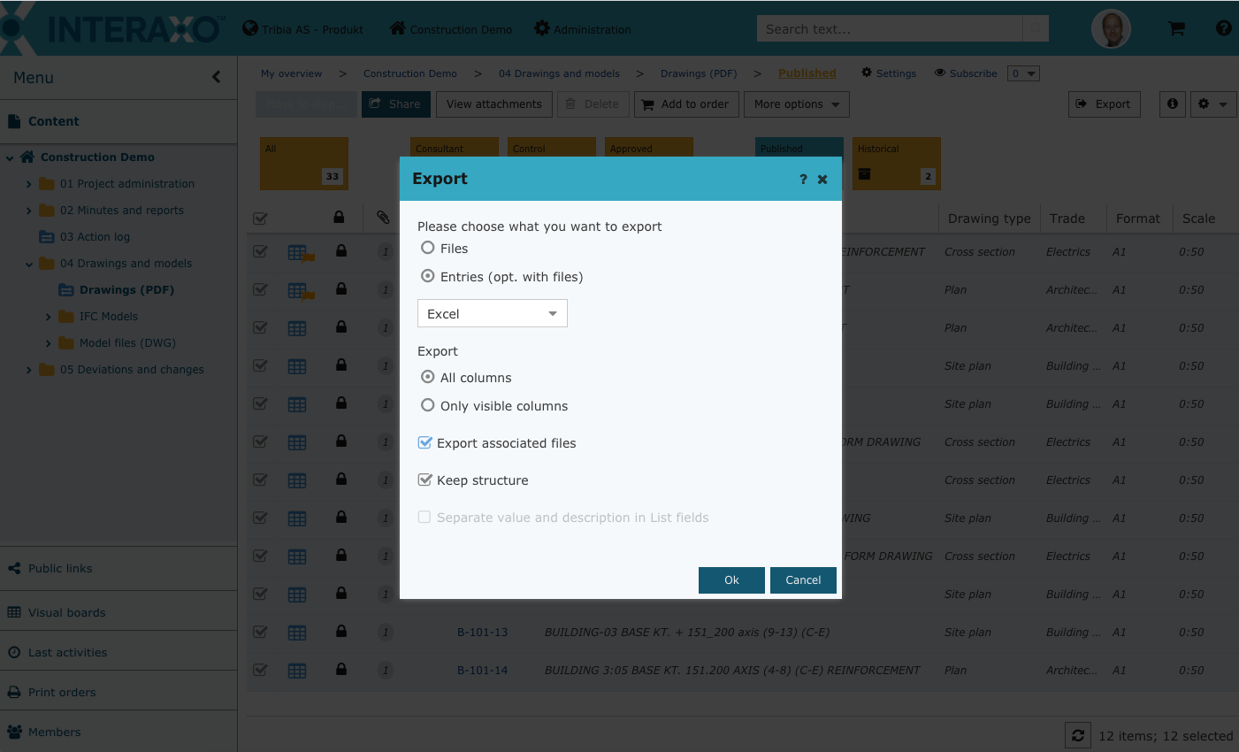Viewport: 1239px width, 752px height.
Task: Click the help question mark in Export dialog
Action: coord(803,180)
